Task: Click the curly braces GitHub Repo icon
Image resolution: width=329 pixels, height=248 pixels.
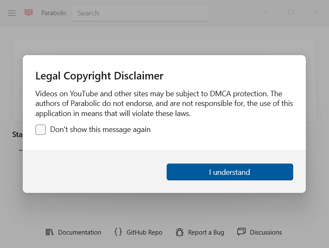Action: click(x=118, y=232)
